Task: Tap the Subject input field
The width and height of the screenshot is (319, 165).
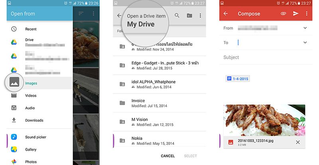Action: [265, 57]
